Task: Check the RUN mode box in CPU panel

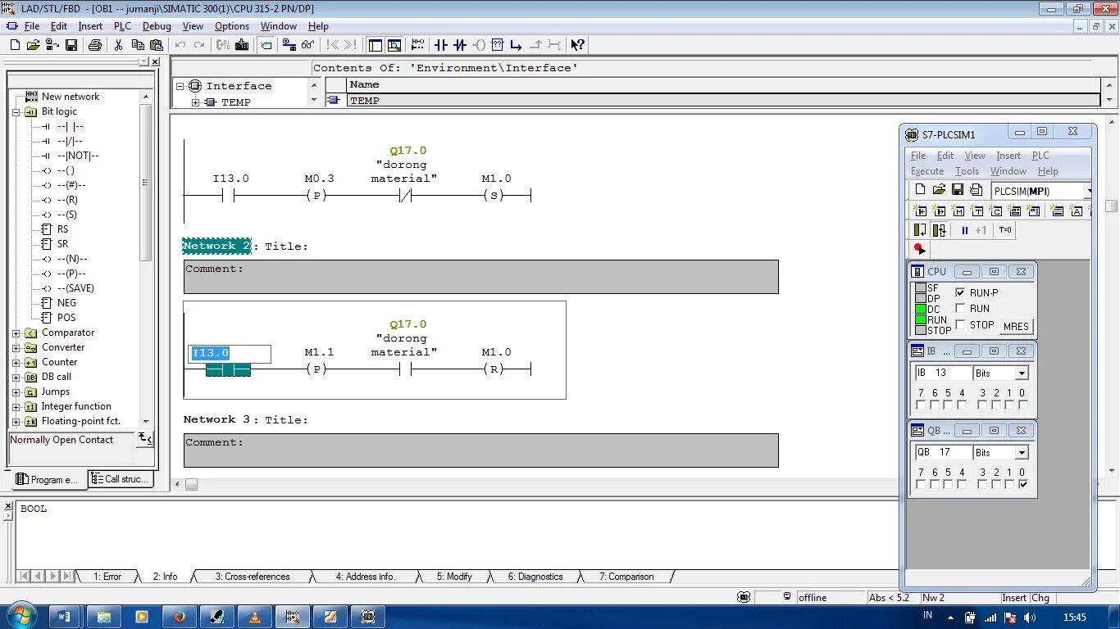Action: tap(960, 308)
